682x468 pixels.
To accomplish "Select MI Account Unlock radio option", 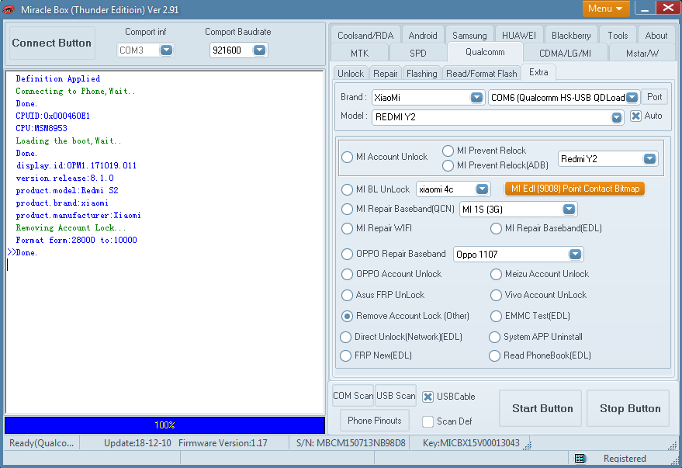I will click(x=347, y=157).
